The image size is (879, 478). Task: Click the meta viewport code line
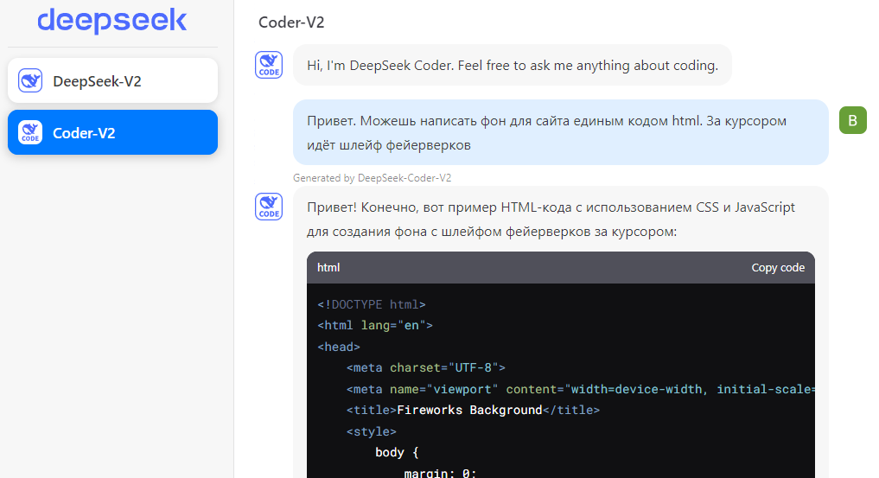click(x=579, y=389)
